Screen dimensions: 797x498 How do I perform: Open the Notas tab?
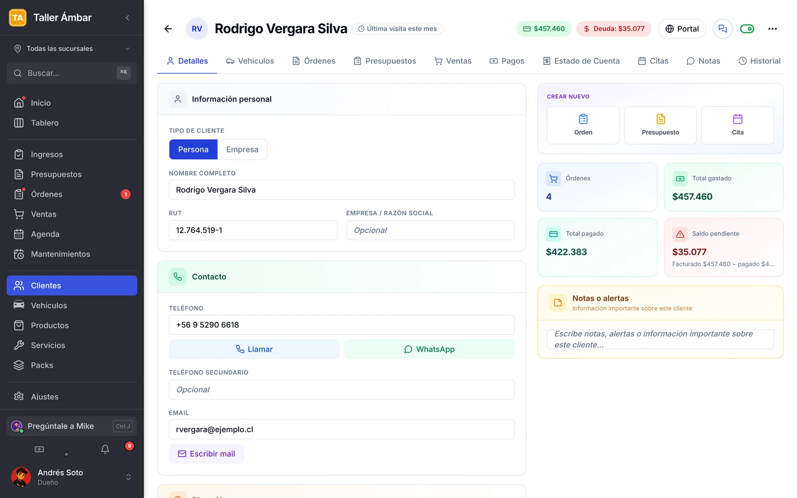click(x=703, y=61)
